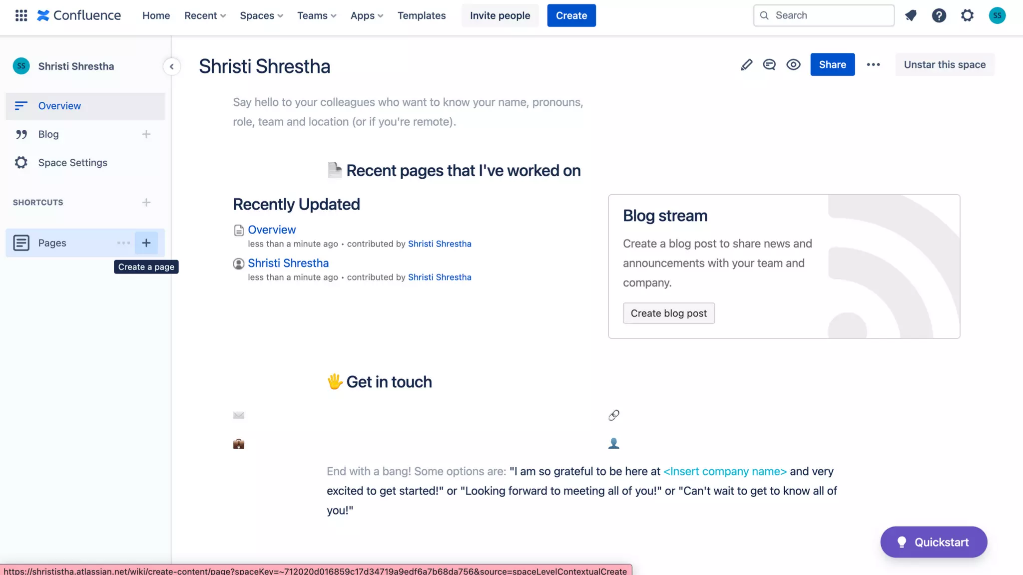Select Space Settings in the sidebar
1023x575 pixels.
pyautogui.click(x=72, y=163)
